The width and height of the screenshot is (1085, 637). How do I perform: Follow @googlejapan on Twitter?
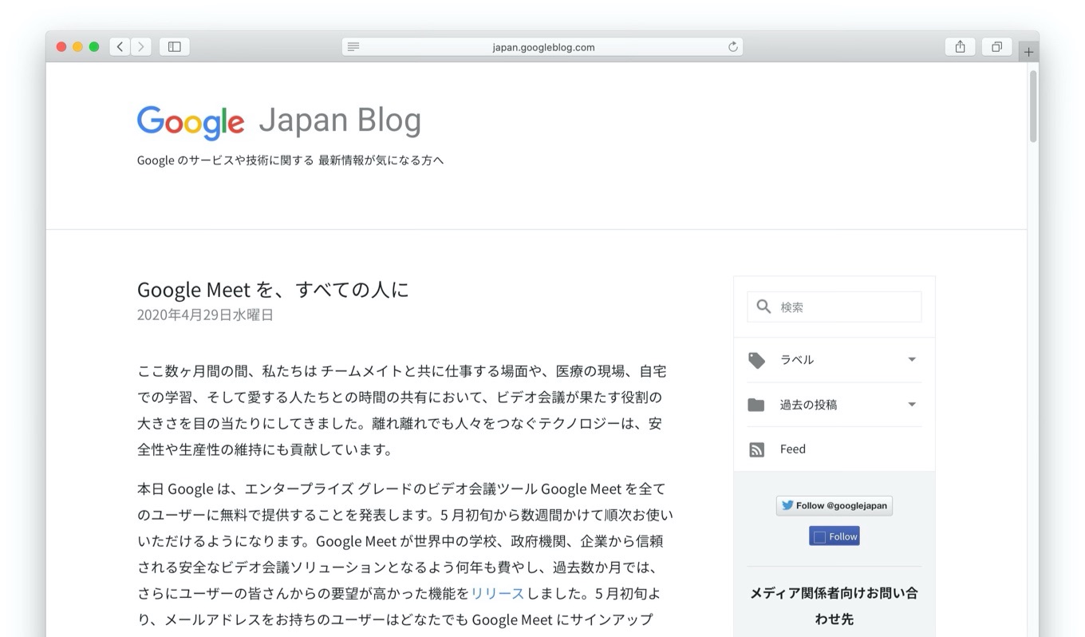(834, 505)
